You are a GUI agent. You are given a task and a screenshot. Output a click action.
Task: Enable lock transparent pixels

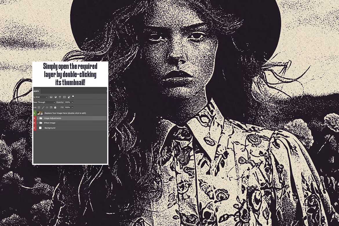tap(39, 107)
